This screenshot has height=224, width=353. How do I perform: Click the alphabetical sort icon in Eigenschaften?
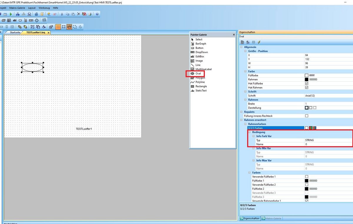tap(248, 42)
